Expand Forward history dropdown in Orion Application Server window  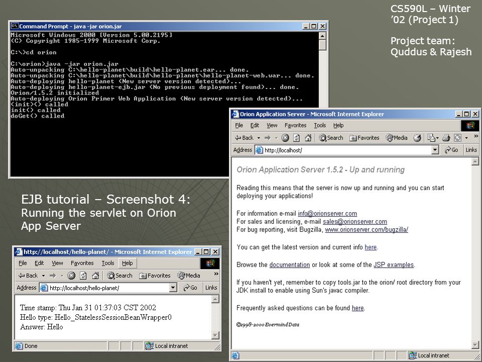276,138
